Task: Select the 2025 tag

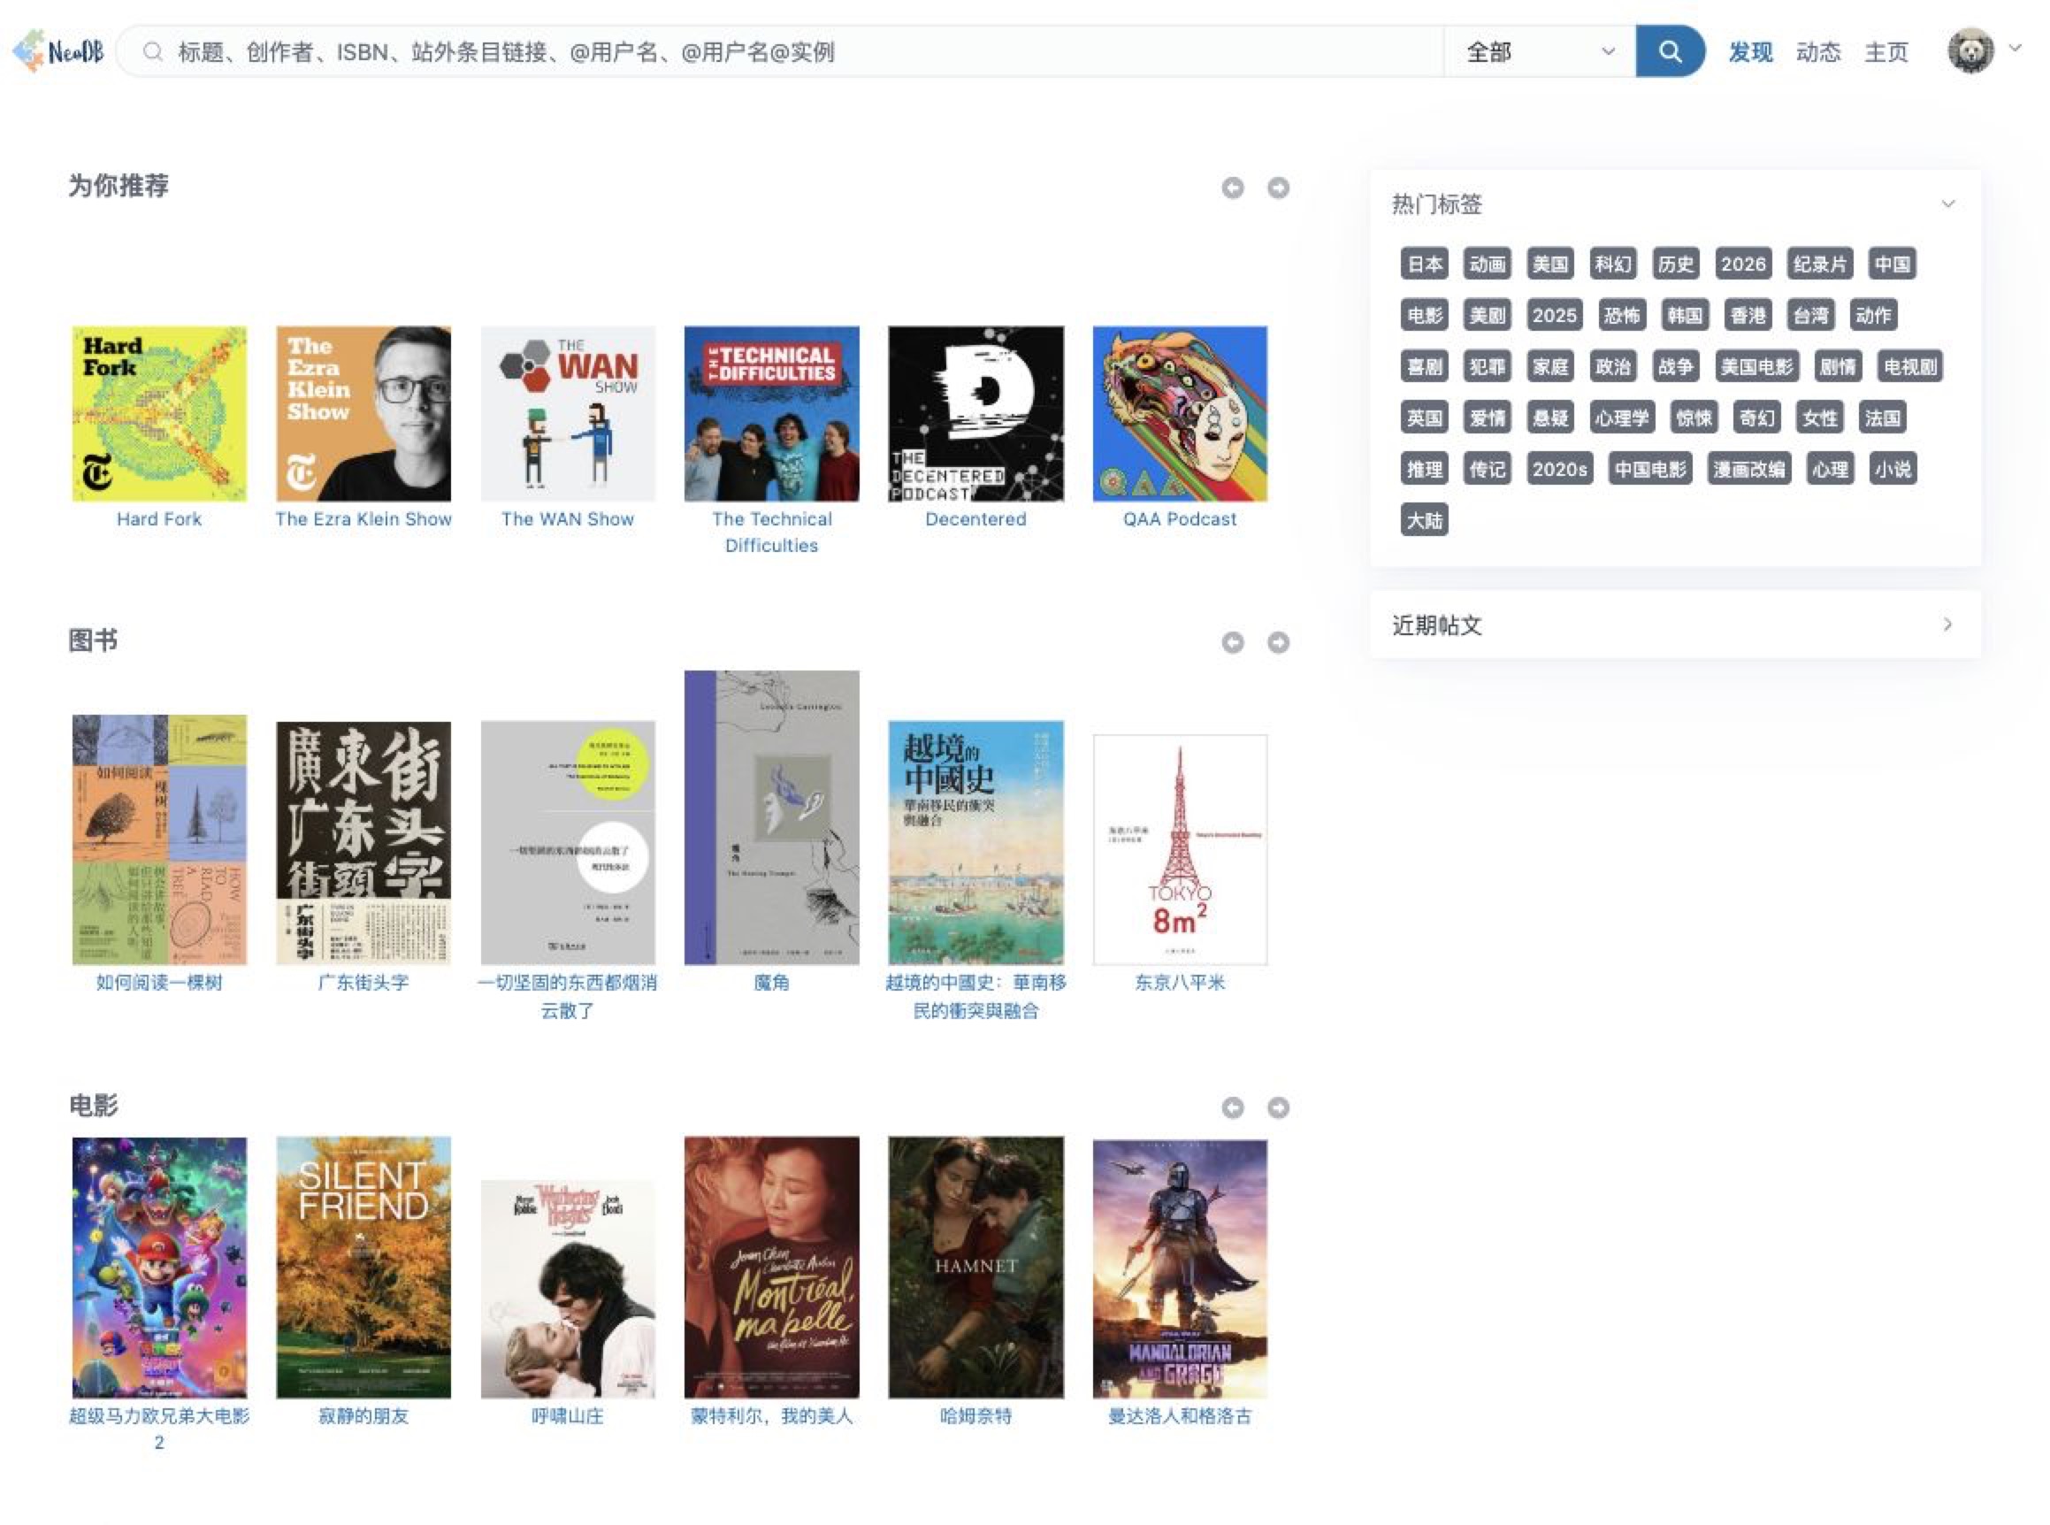Action: [x=1554, y=316]
